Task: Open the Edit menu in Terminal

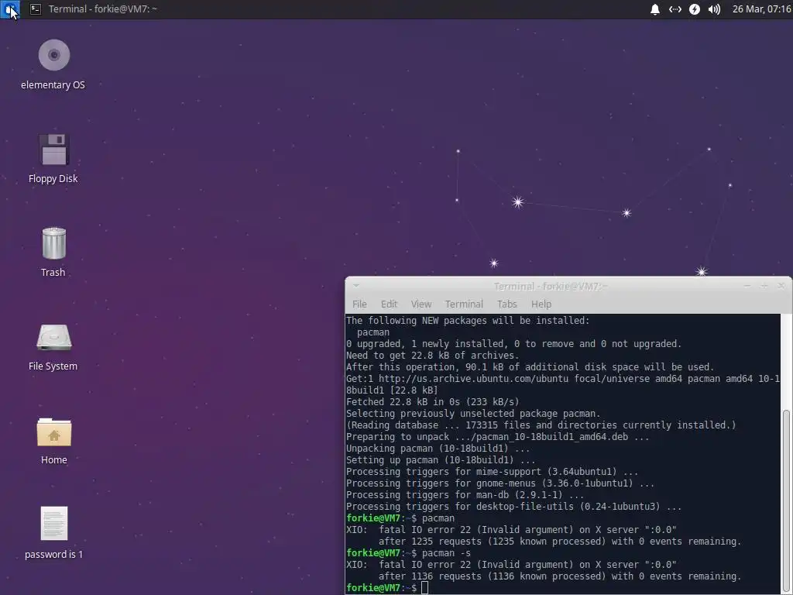Action: tap(389, 304)
